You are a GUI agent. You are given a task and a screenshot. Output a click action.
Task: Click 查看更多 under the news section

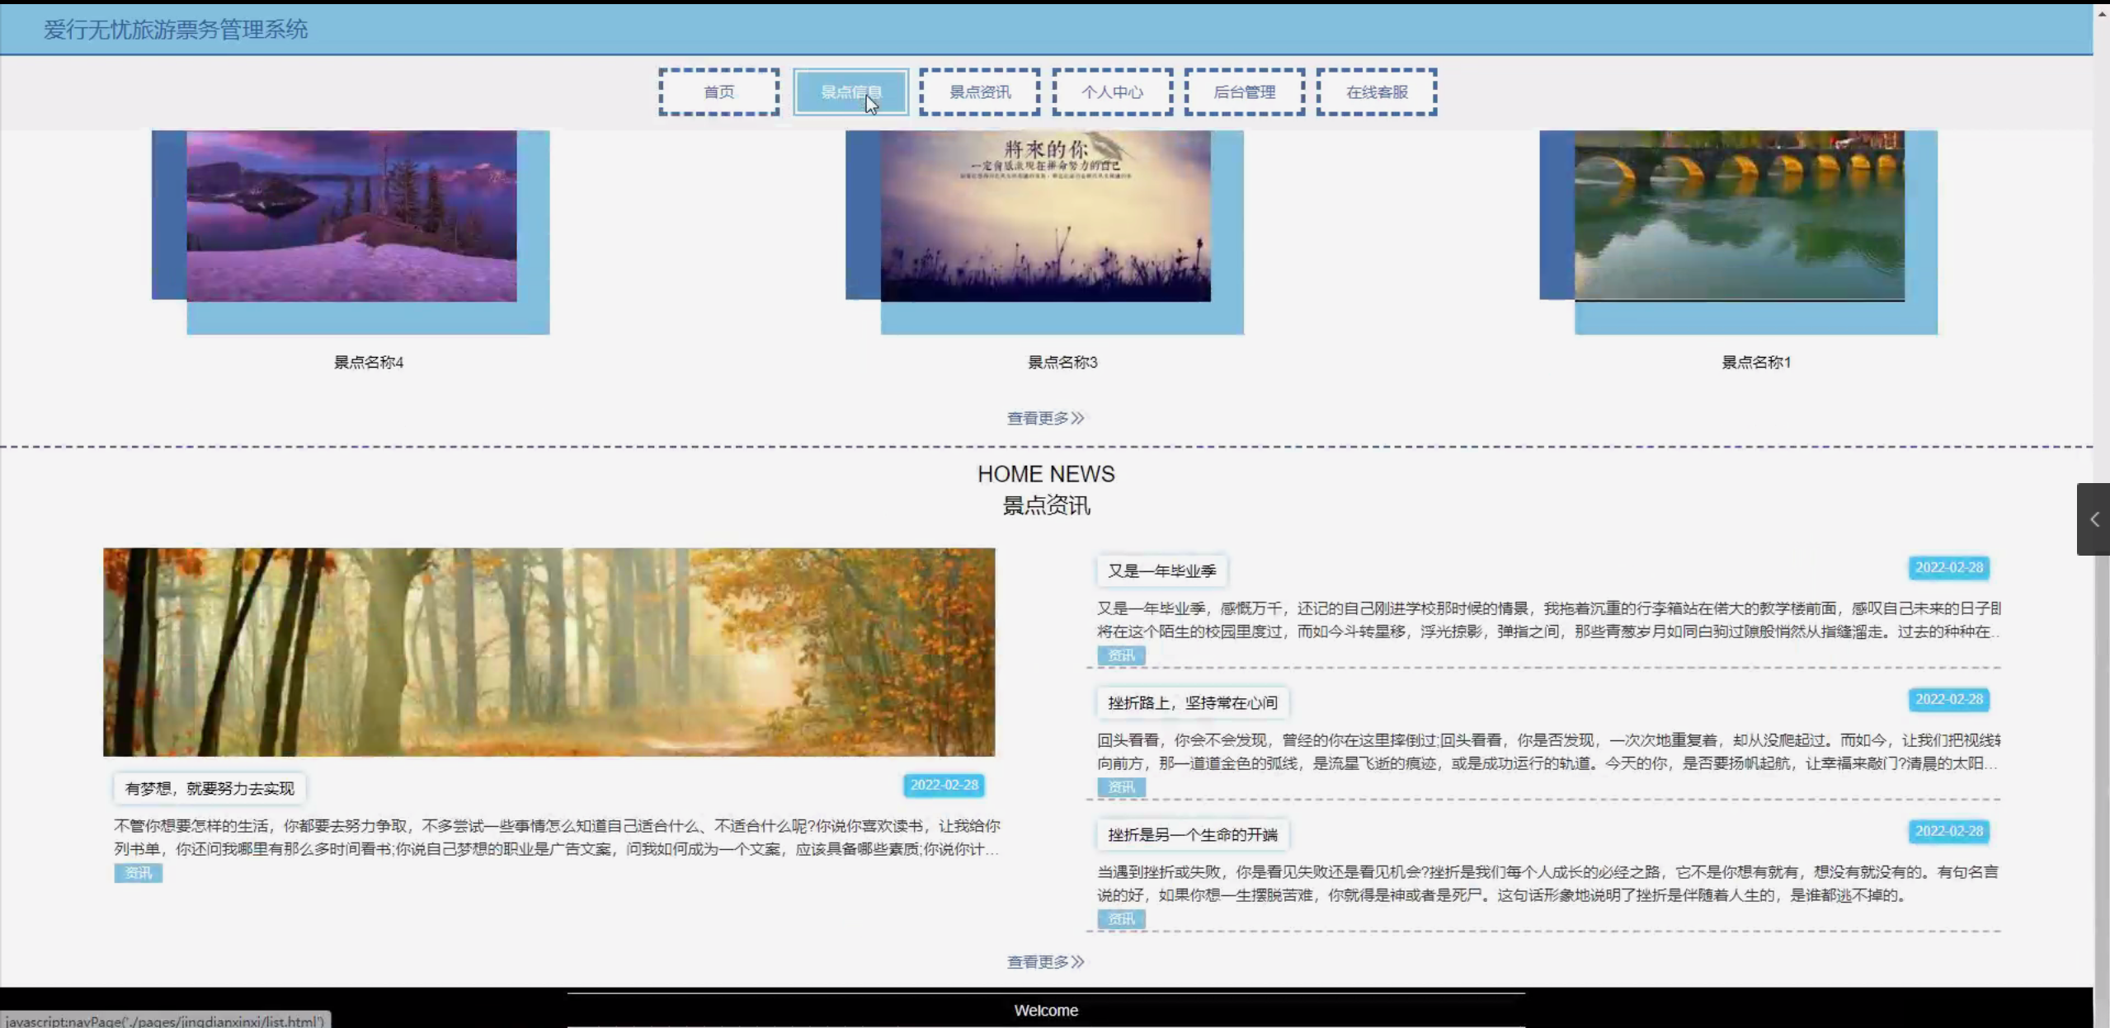coord(1044,962)
